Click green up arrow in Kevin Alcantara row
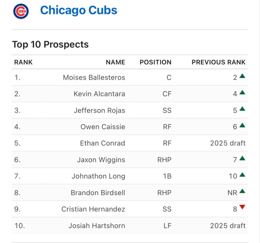This screenshot has height=243, width=260. point(242,92)
